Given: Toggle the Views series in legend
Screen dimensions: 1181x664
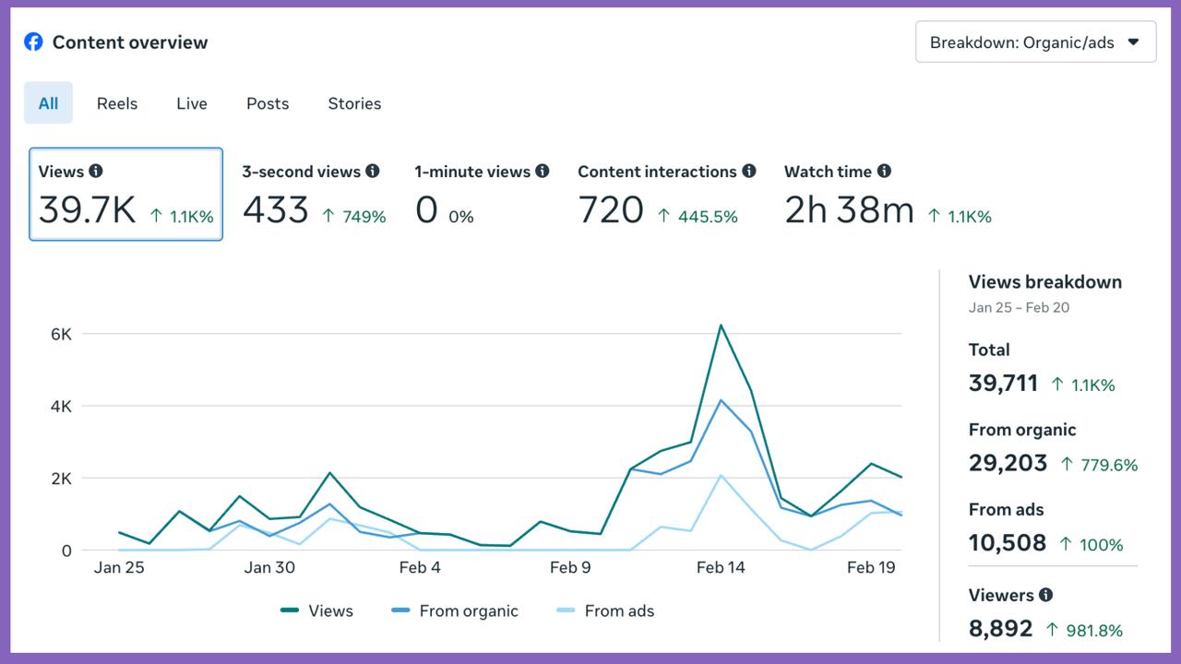Looking at the screenshot, I should tap(316, 611).
